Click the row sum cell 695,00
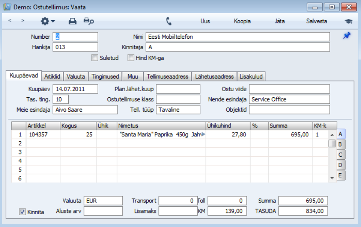Screen dimensions: 361x227 click(x=290, y=135)
